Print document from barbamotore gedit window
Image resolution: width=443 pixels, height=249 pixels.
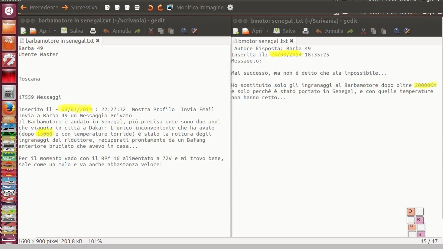tap(93, 31)
